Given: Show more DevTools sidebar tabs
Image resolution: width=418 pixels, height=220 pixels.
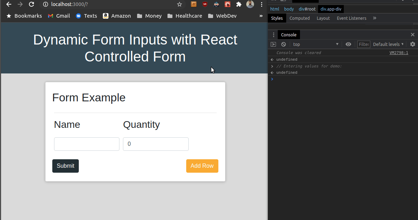Looking at the screenshot, I should (375, 18).
